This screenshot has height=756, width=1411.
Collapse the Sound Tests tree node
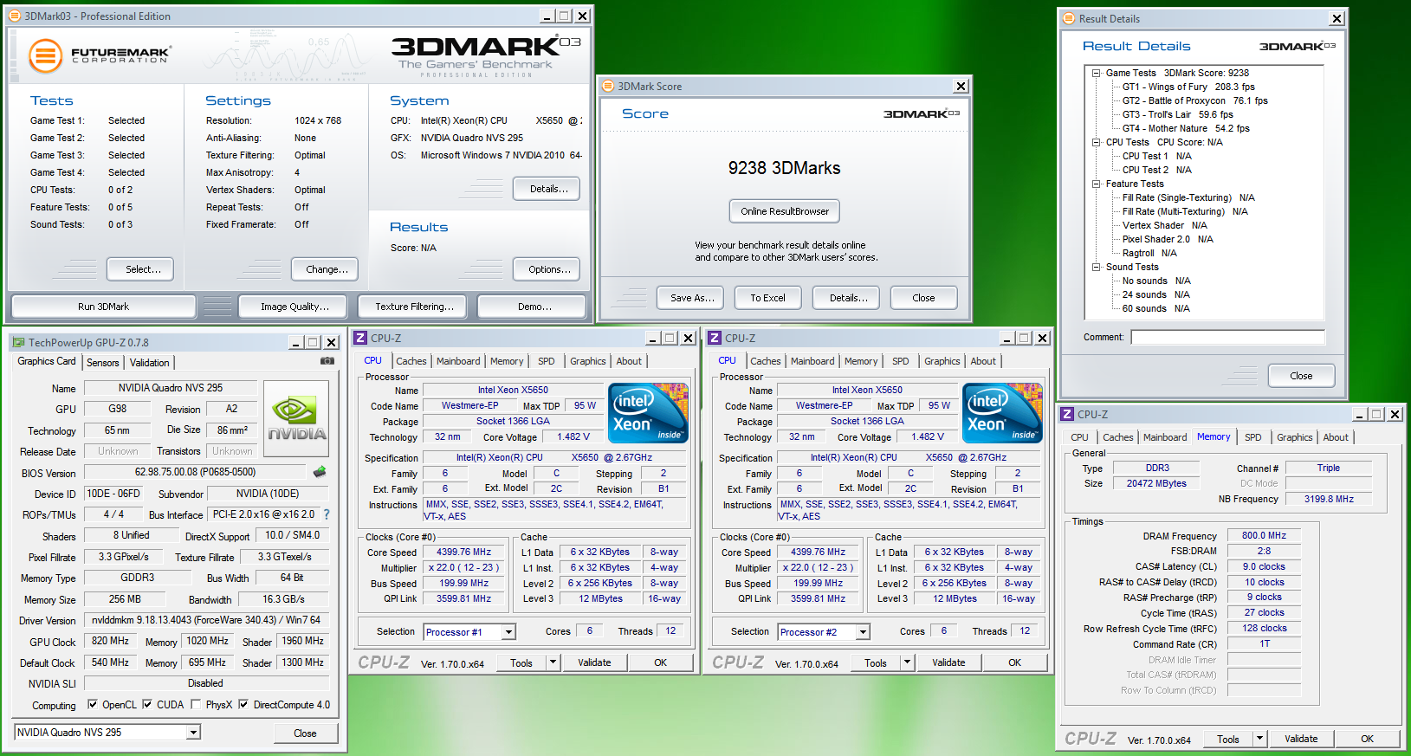coord(1096,267)
